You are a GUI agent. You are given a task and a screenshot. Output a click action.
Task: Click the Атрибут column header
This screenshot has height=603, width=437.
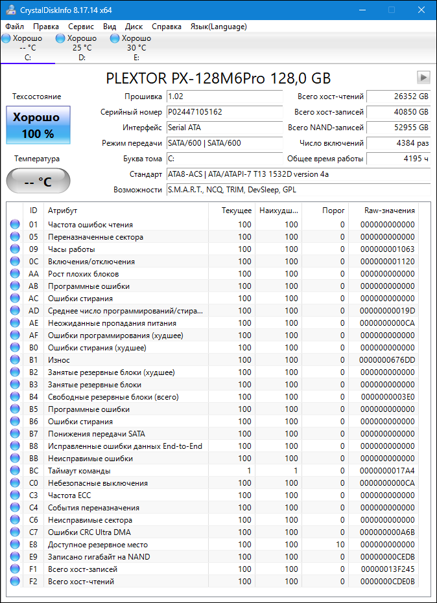coord(126,210)
